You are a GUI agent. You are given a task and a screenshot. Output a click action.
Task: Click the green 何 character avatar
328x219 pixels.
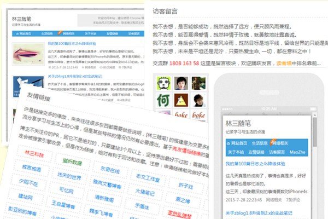coord(163,100)
